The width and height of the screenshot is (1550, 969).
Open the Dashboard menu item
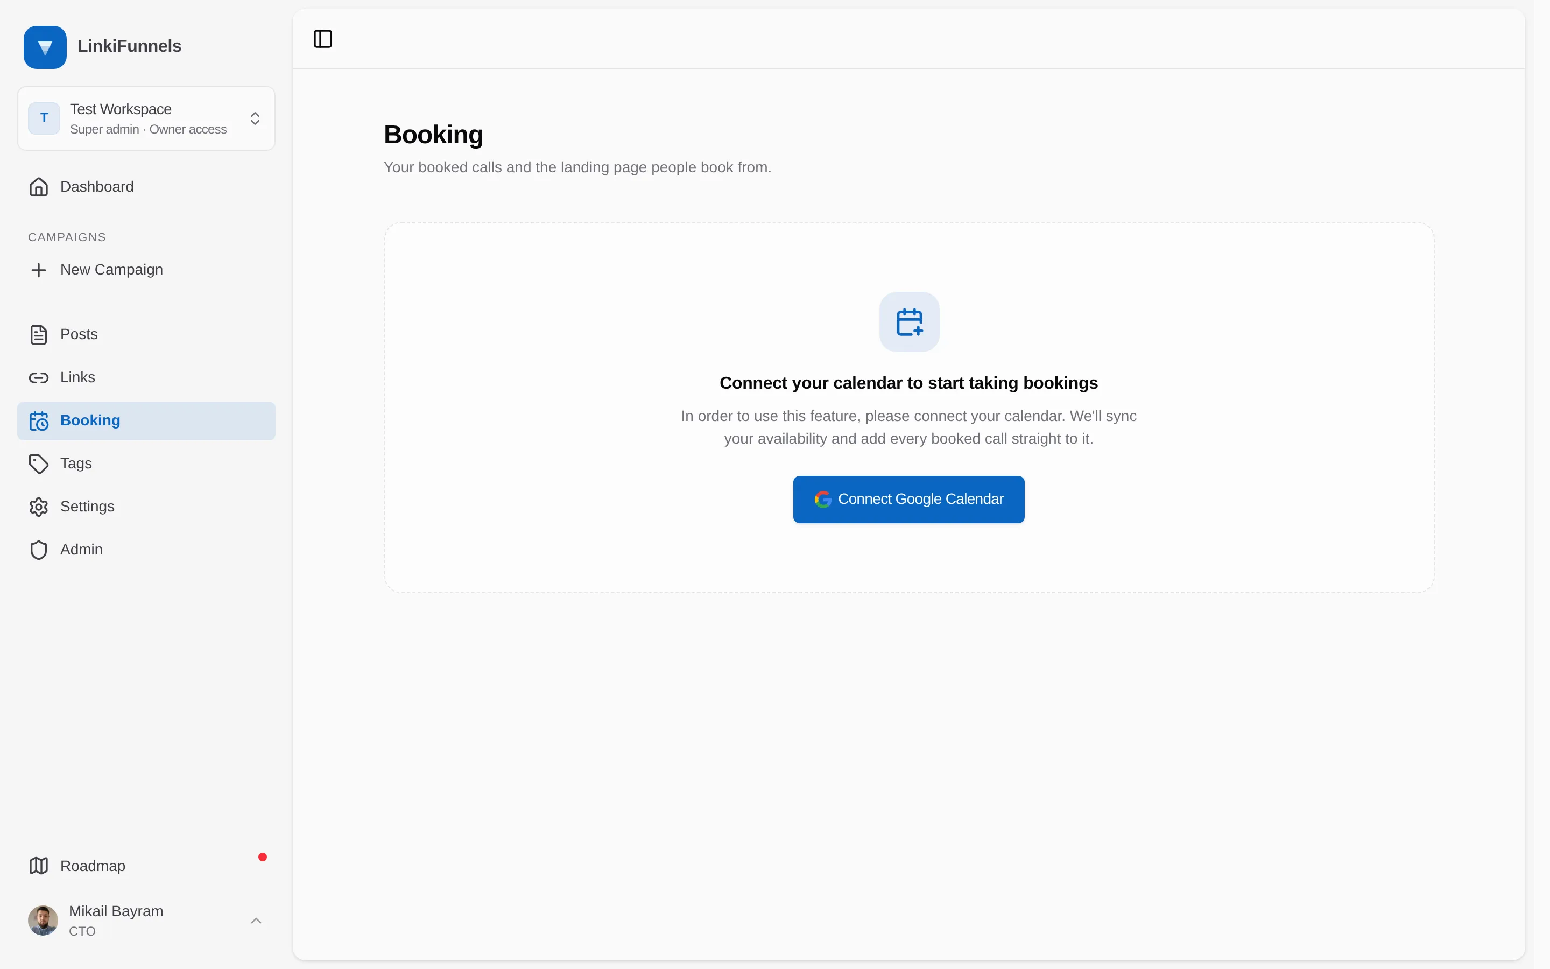coord(146,187)
